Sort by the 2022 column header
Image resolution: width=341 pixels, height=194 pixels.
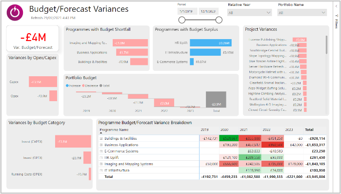[x=266, y=130]
